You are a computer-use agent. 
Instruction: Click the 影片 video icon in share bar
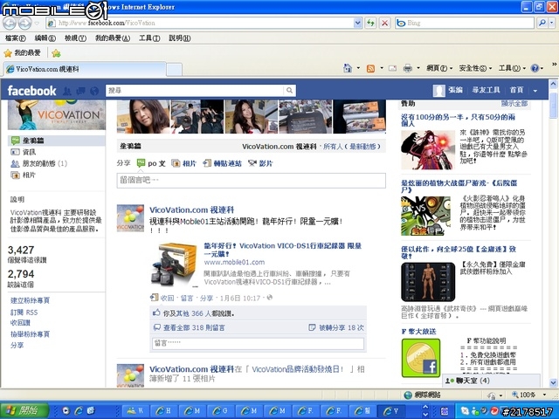pos(252,163)
